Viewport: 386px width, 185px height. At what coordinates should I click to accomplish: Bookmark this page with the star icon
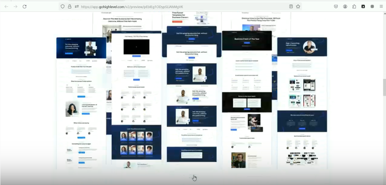(298, 7)
